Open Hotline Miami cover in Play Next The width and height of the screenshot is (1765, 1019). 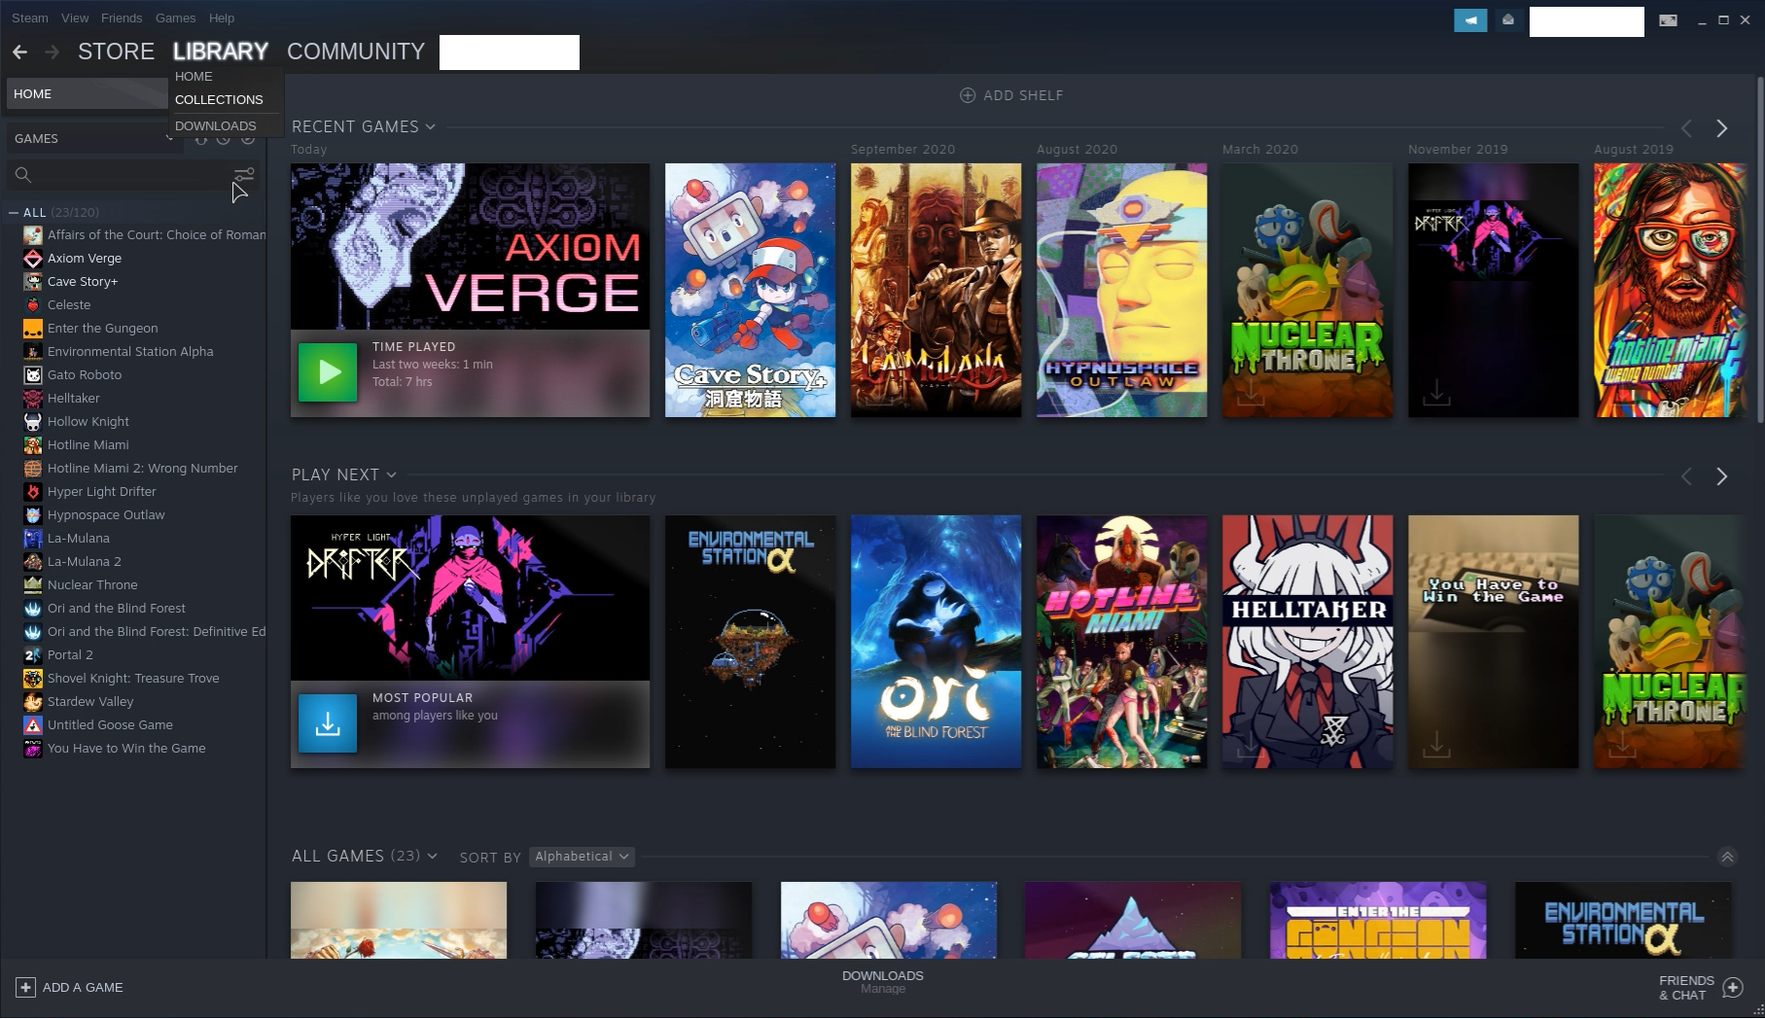(x=1121, y=642)
